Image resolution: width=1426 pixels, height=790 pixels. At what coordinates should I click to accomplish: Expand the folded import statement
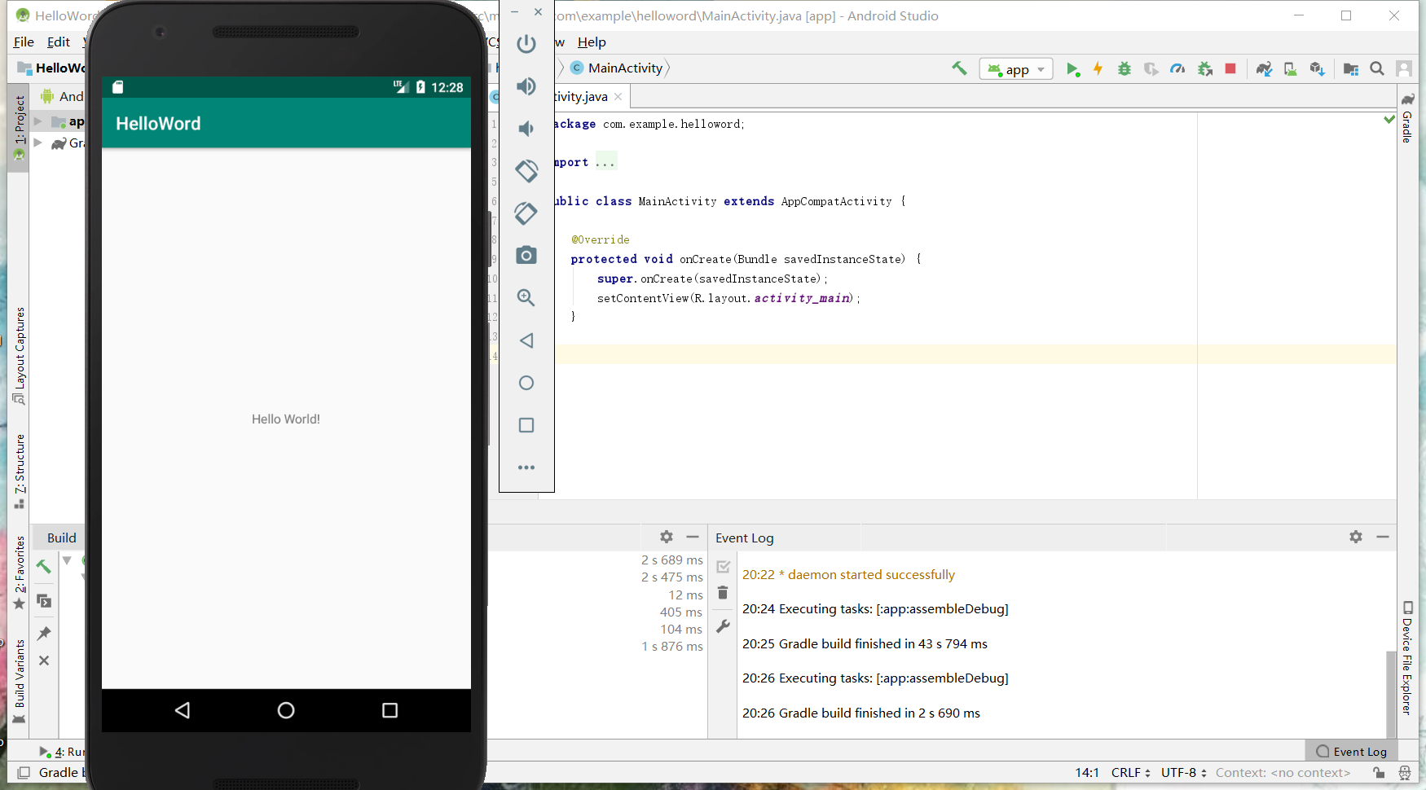tap(605, 162)
